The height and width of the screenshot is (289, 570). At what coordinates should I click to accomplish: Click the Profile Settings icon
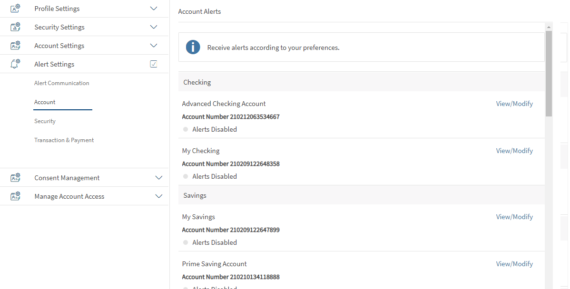click(x=15, y=9)
